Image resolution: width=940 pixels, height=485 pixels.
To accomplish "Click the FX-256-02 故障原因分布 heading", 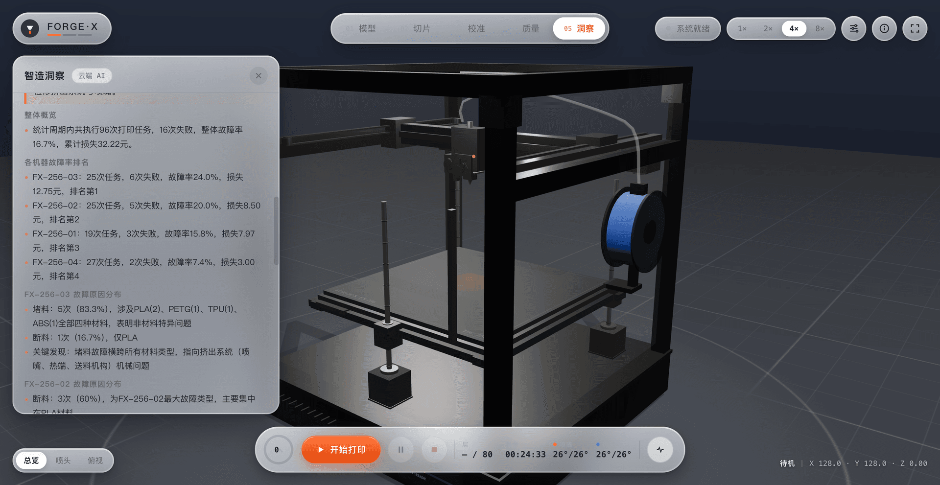I will [72, 384].
